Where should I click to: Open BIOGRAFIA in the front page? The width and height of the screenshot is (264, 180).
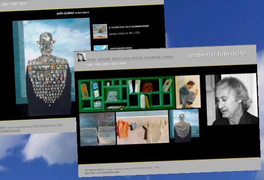click(152, 57)
